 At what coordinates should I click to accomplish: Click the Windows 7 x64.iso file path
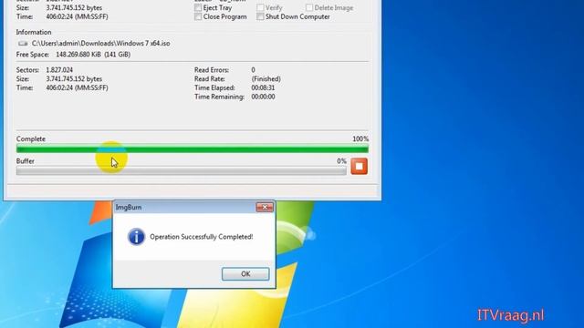(x=101, y=43)
